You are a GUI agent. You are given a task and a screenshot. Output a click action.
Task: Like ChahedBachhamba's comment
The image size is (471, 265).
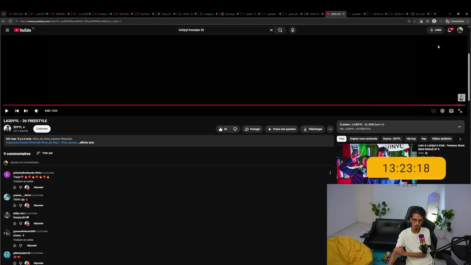15,187
